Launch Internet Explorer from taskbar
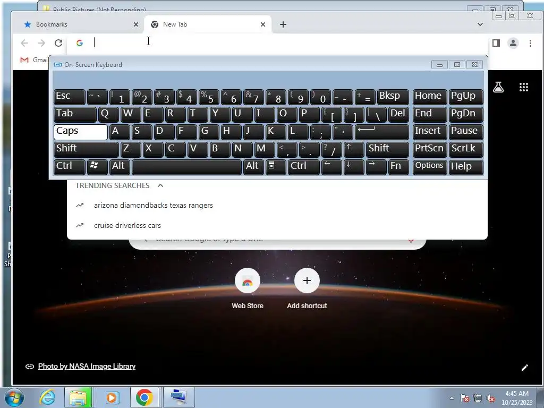This screenshot has width=544, height=408. (47, 397)
